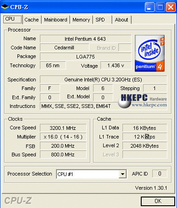Minimize the CPU-Z window

point(149,7)
